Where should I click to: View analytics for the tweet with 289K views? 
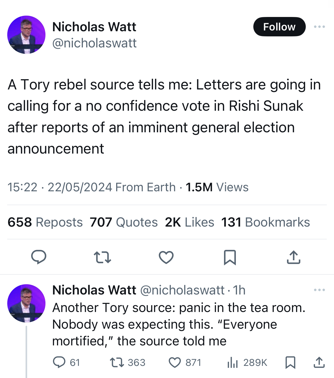pos(233,362)
